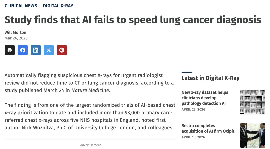Click the handshake photo thumbnail
The image size is (270, 149).
(252, 135)
